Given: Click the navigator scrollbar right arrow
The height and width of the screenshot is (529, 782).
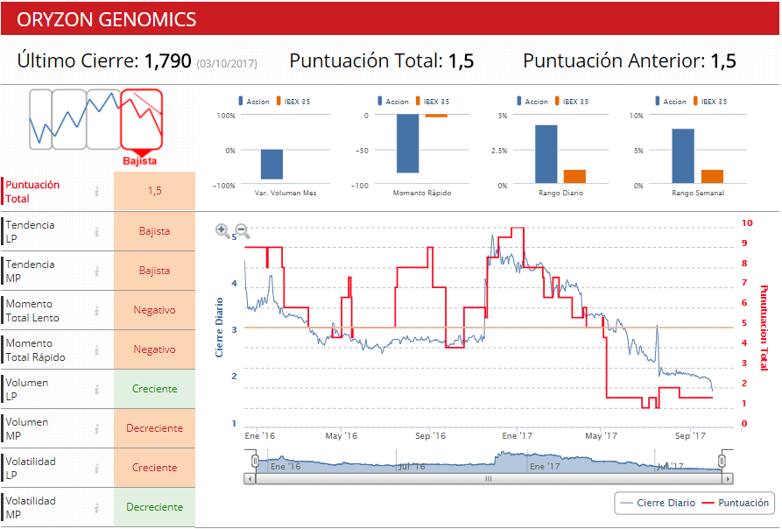Looking at the screenshot, I should click(728, 479).
